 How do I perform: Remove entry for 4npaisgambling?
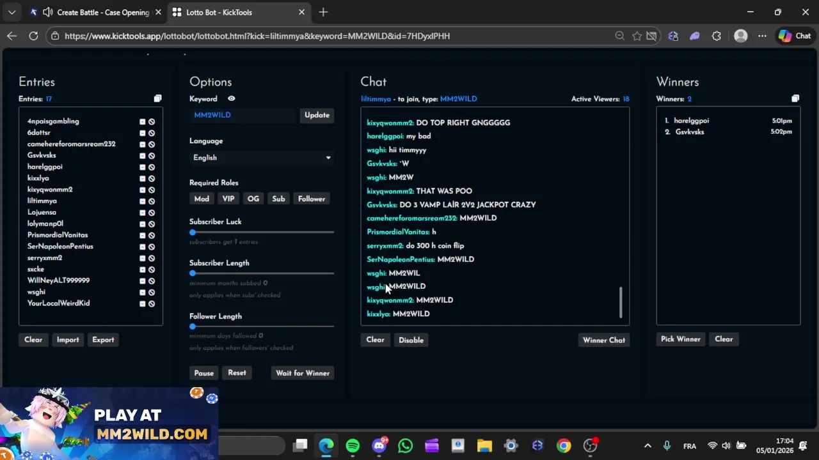coord(143,121)
